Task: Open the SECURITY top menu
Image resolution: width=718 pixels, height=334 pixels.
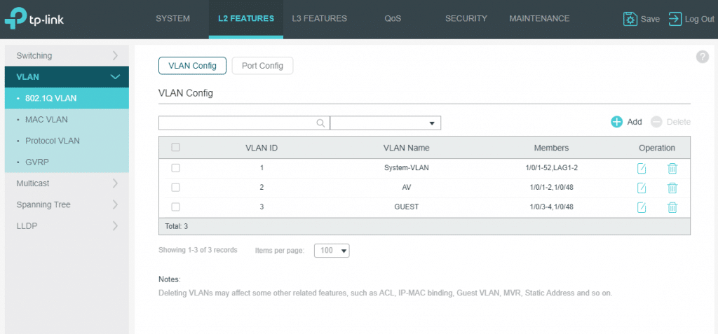Action: 466,19
